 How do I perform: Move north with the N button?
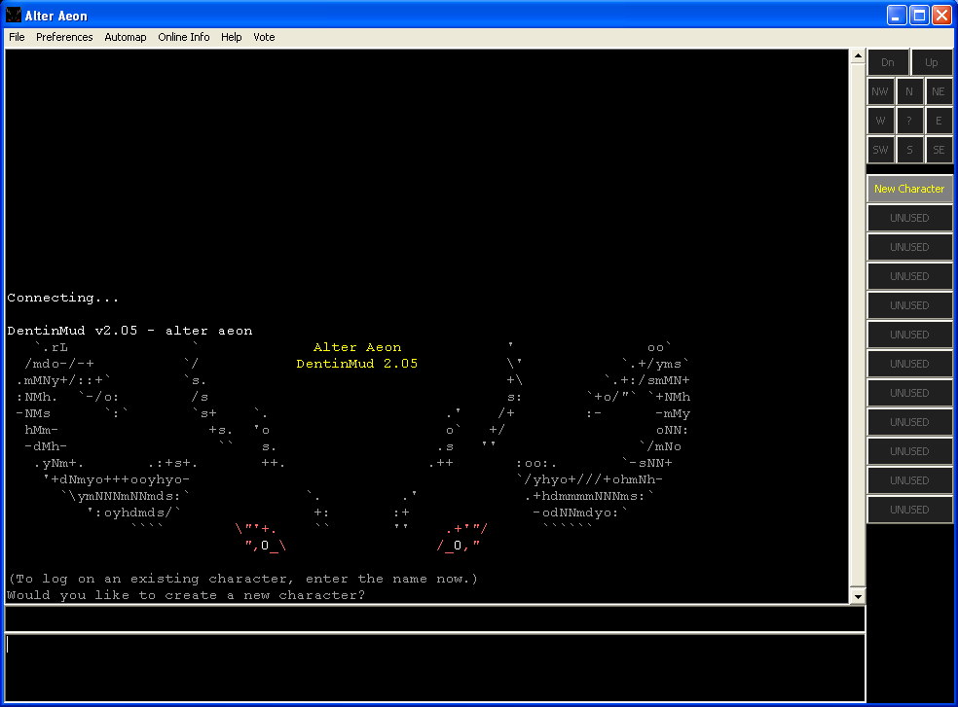[x=909, y=91]
